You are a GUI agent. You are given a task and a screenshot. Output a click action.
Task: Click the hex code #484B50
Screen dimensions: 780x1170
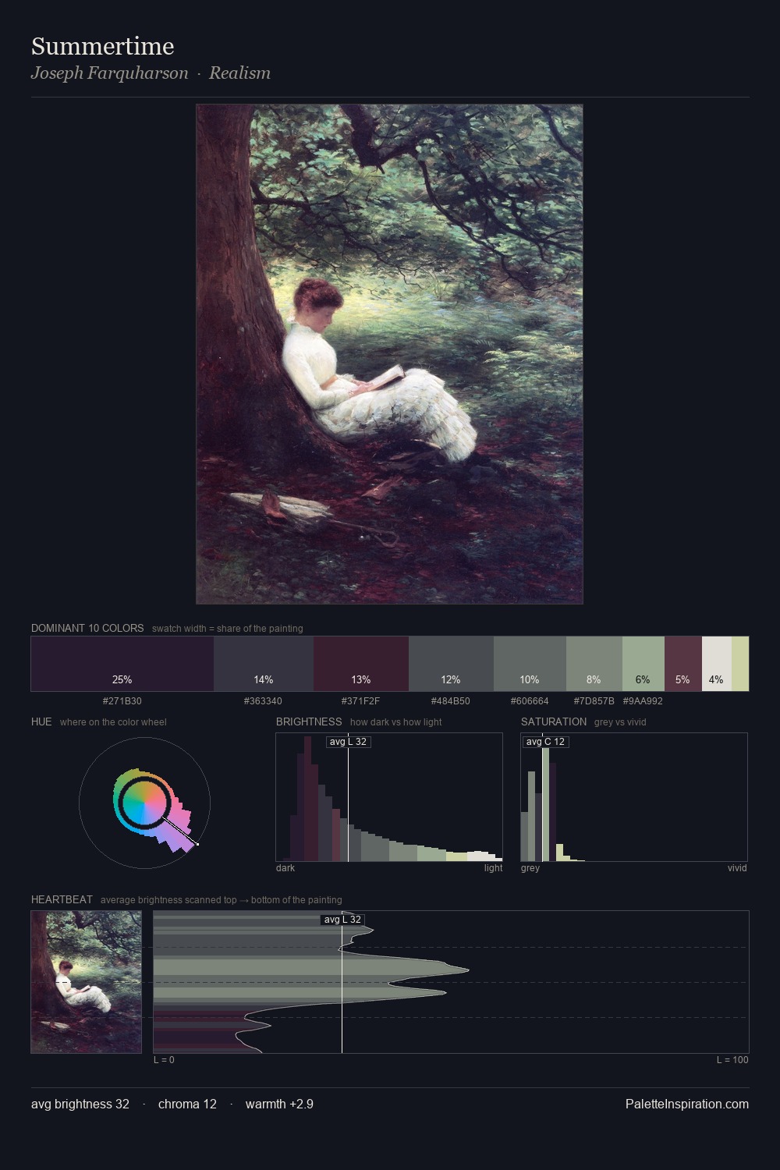[x=451, y=701]
